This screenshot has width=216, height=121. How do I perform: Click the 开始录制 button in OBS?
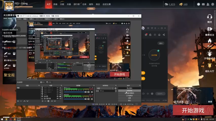click(x=129, y=91)
